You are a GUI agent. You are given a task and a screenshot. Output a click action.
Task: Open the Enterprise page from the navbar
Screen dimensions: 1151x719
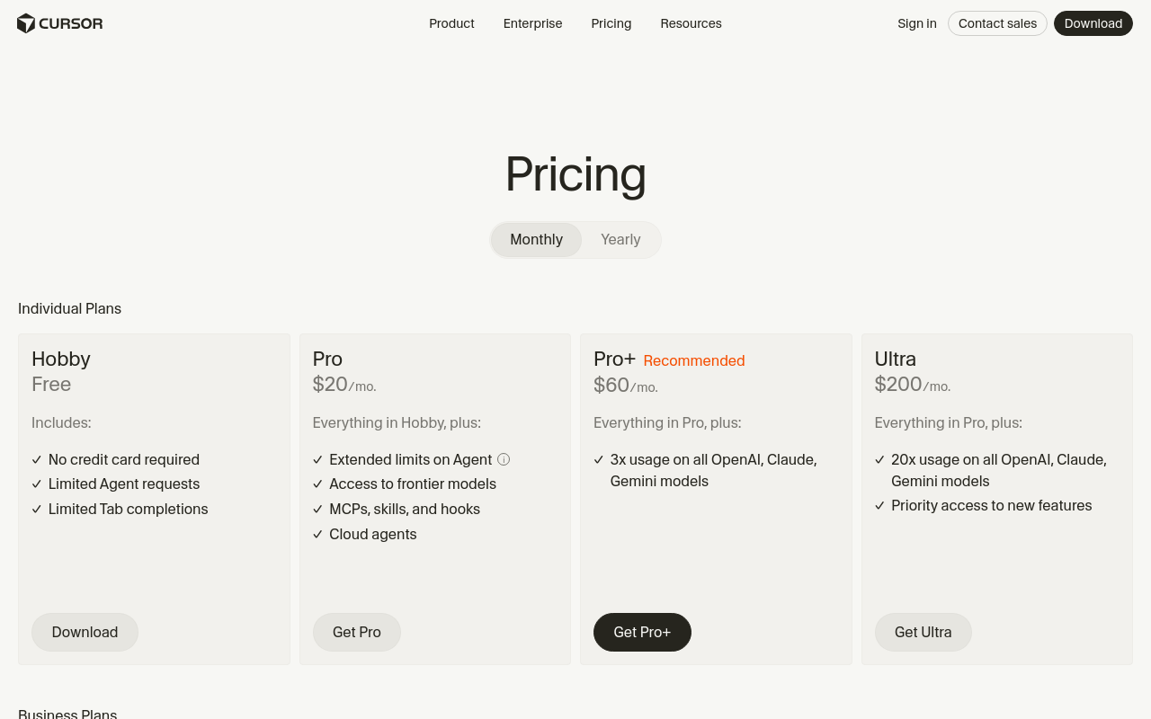pyautogui.click(x=532, y=23)
